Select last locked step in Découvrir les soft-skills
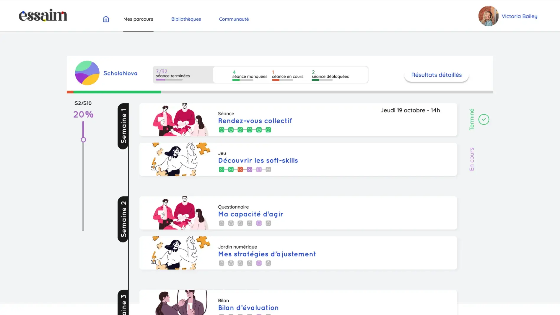 tap(268, 170)
